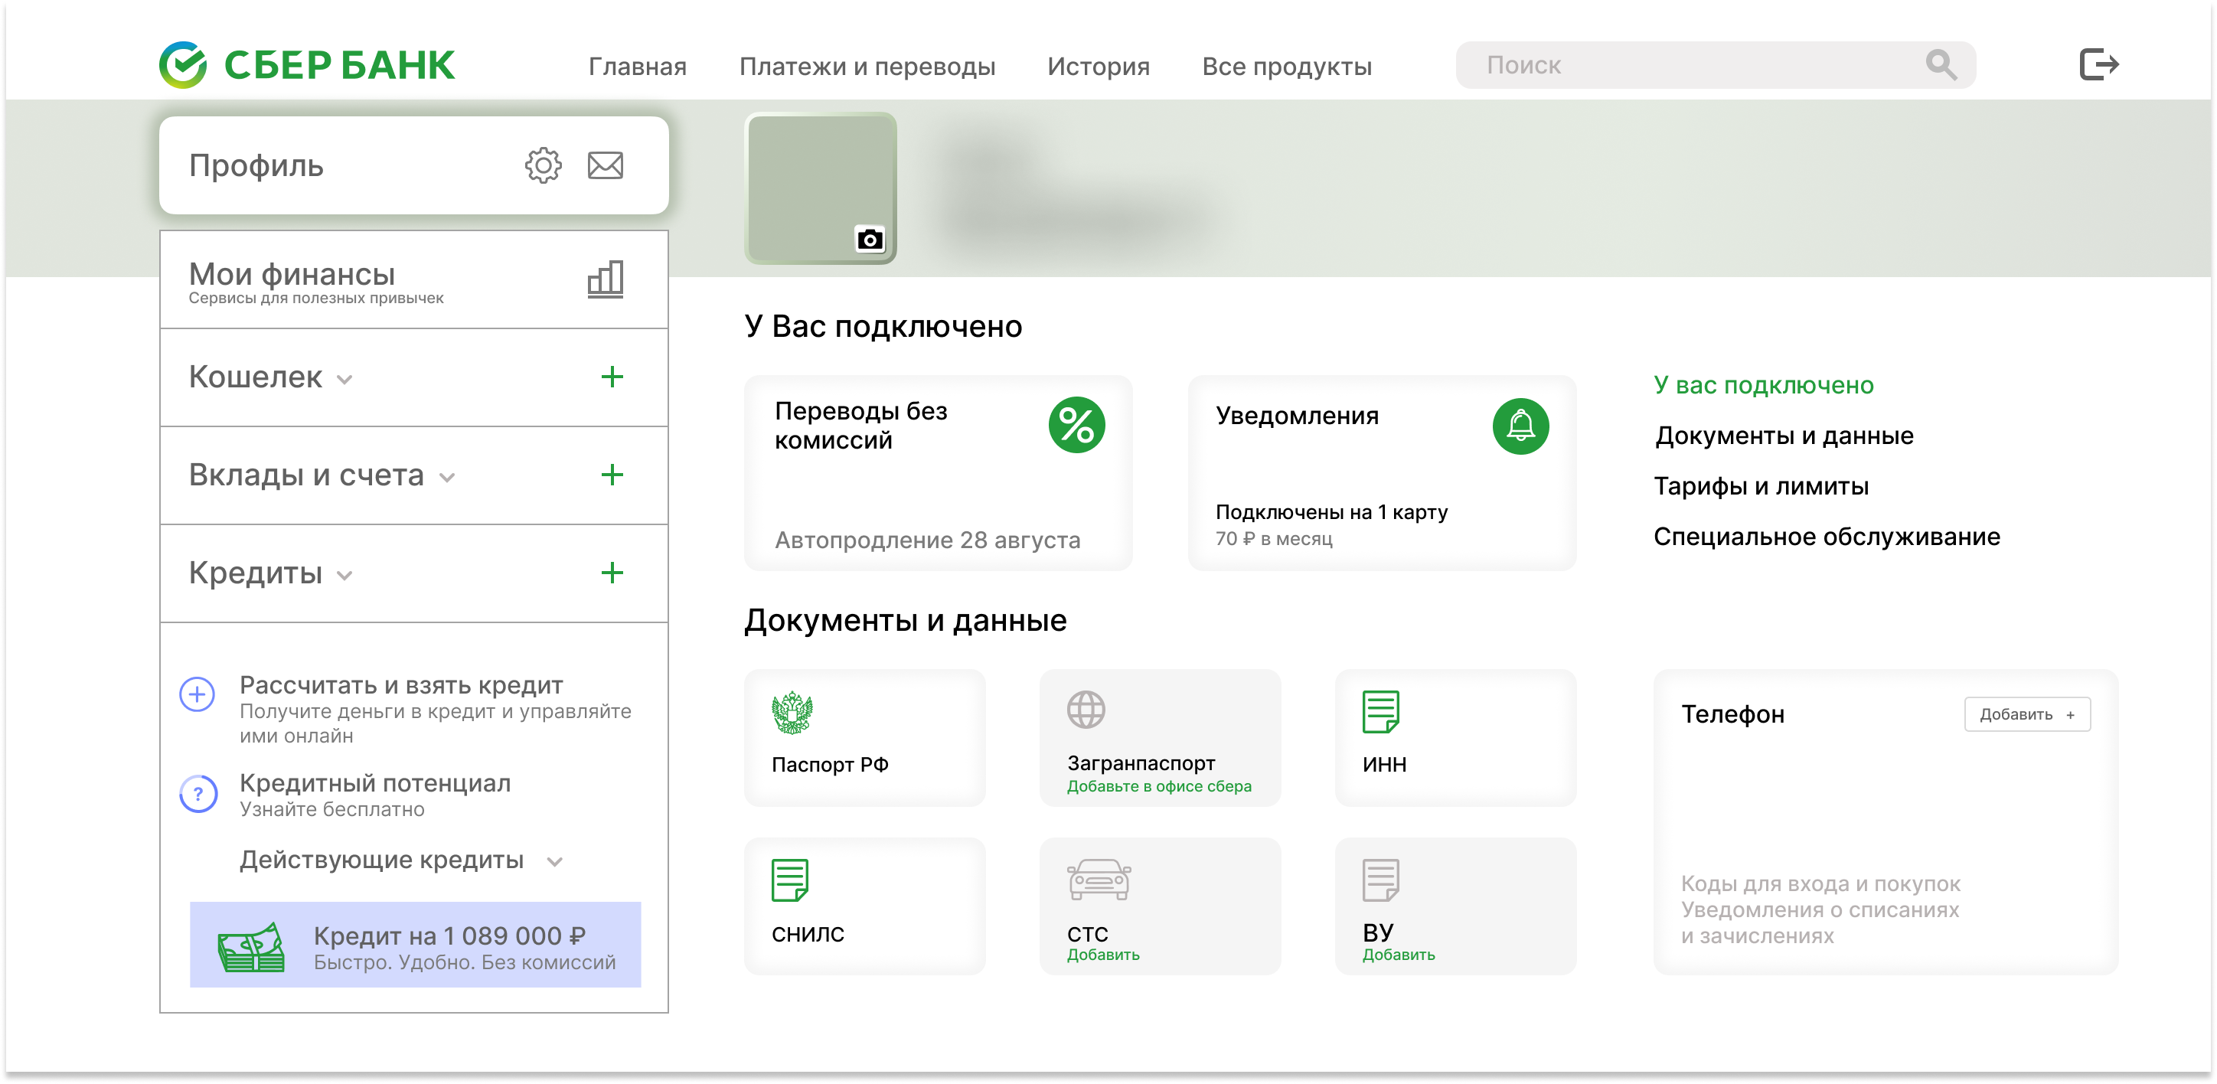Add a new loan via plus near Кредиты

click(612, 573)
